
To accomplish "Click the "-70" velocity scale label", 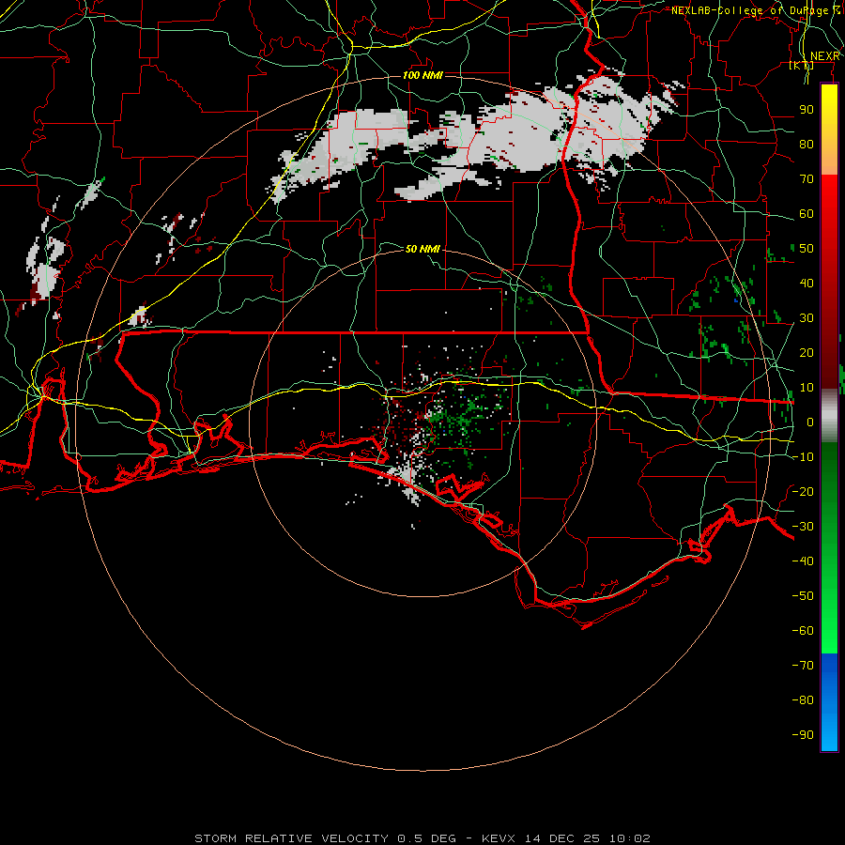I will click(803, 665).
